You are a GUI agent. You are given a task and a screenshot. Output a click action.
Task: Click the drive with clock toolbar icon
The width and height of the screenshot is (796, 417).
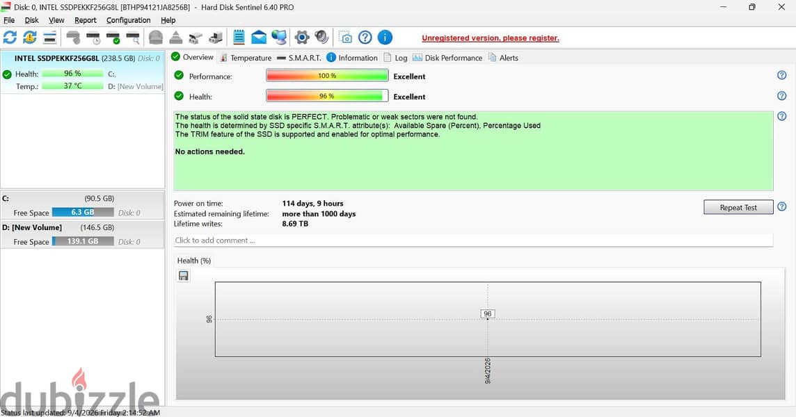(x=93, y=37)
